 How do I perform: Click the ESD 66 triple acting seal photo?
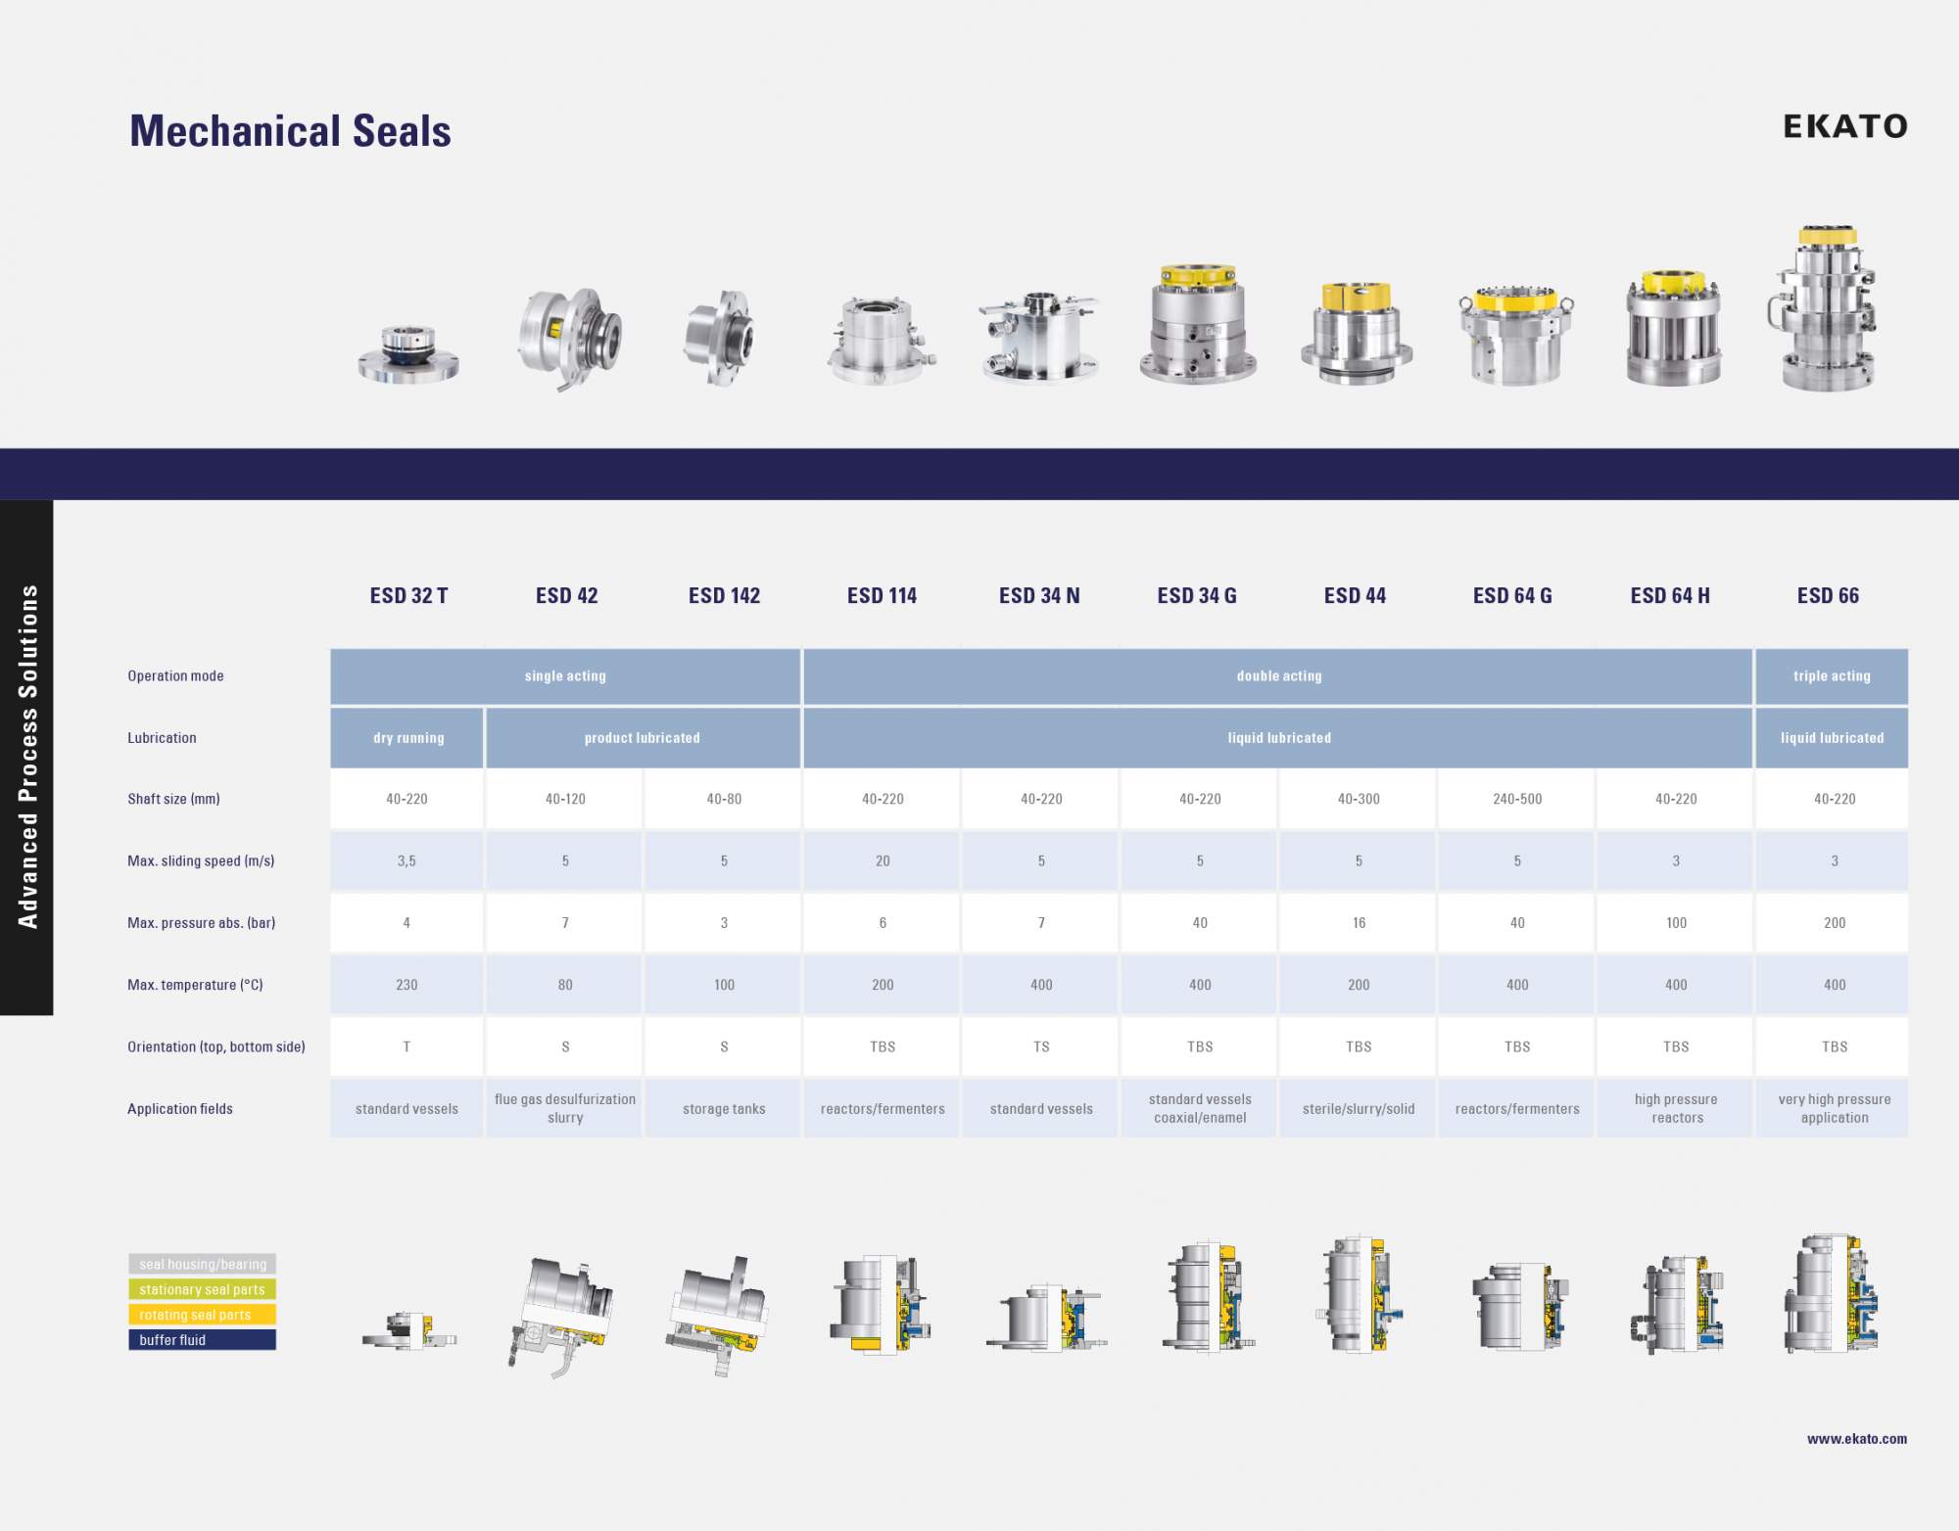pyautogui.click(x=1825, y=308)
